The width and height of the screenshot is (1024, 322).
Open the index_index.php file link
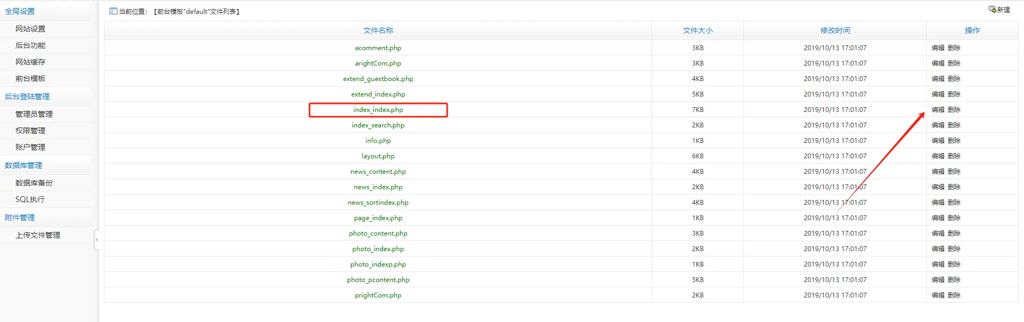tap(378, 110)
